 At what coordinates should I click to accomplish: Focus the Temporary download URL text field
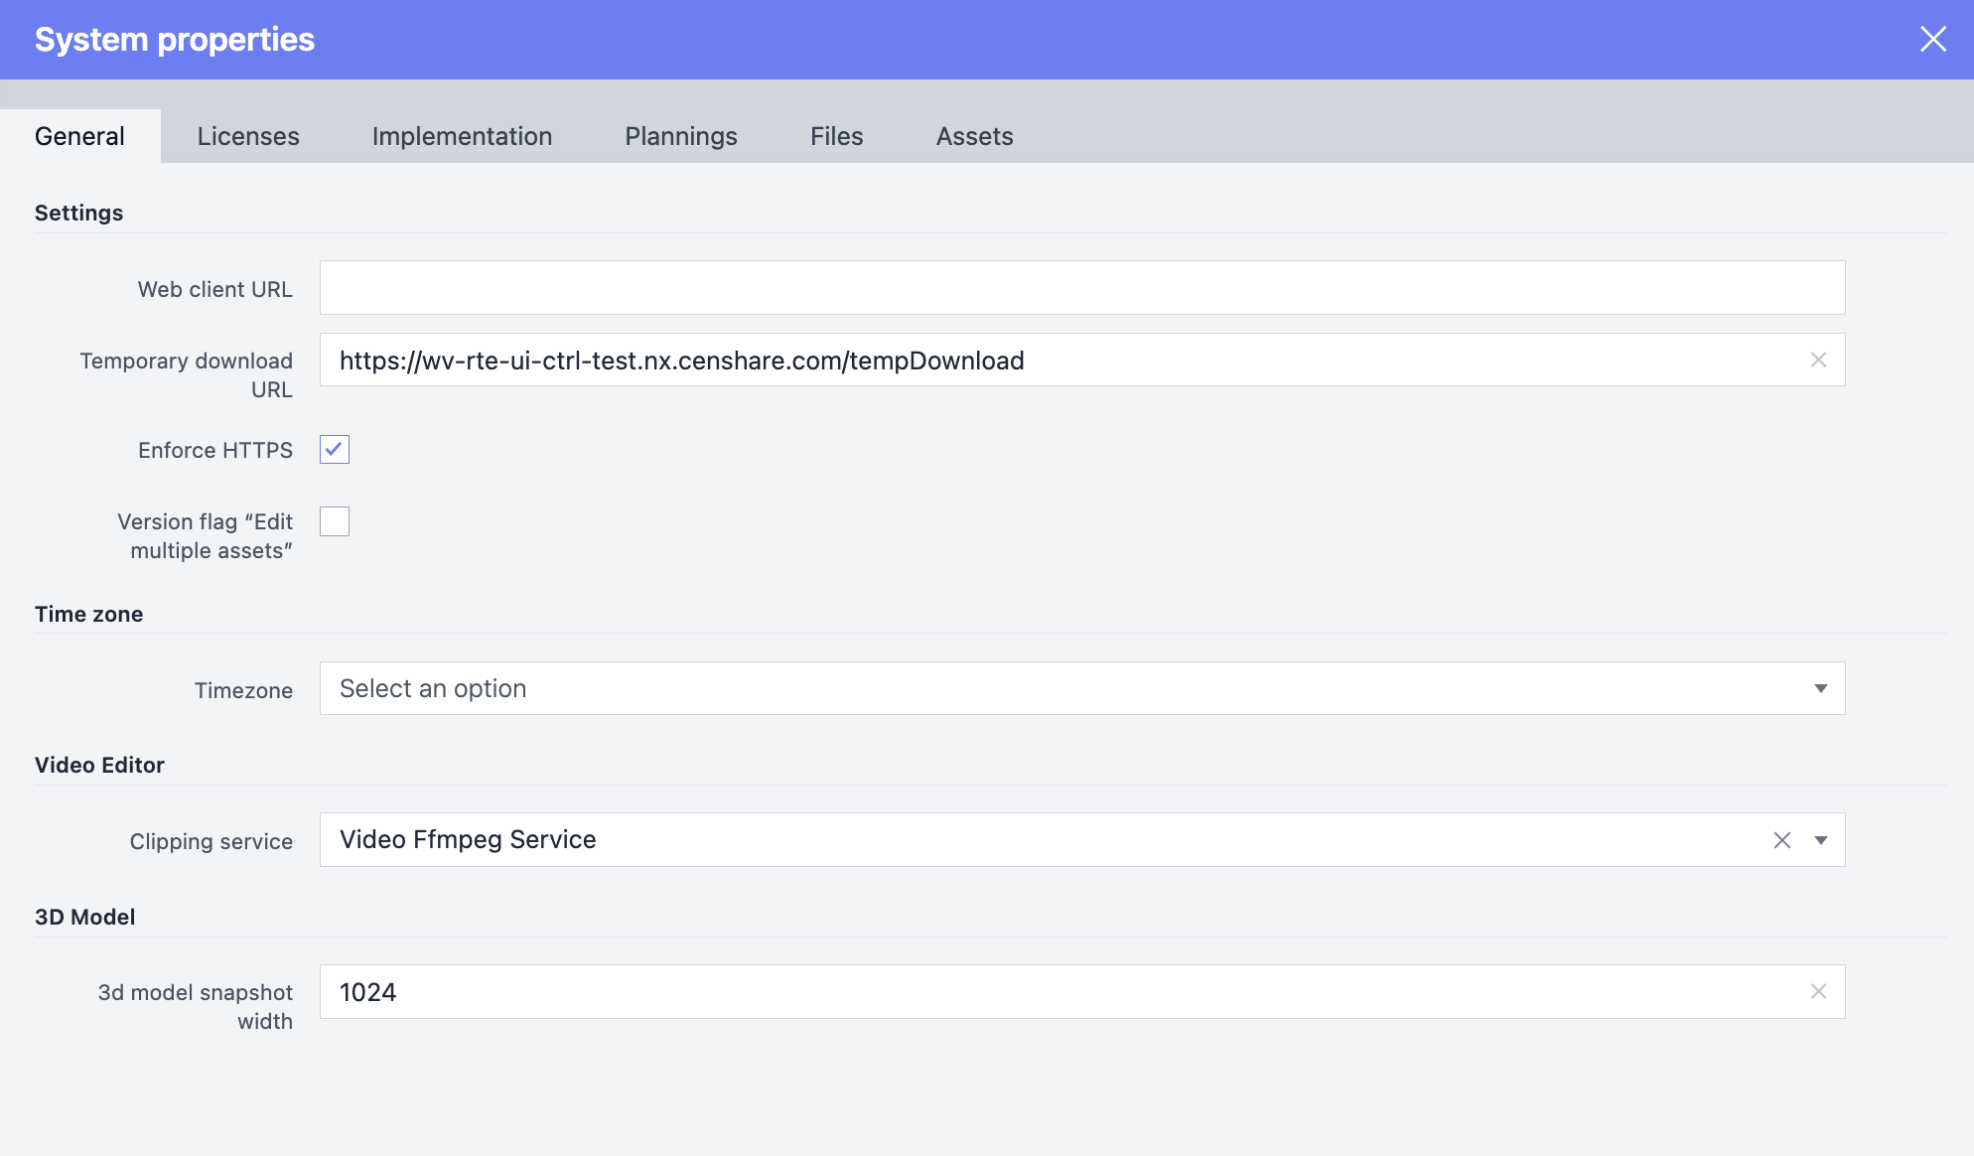pyautogui.click(x=993, y=360)
